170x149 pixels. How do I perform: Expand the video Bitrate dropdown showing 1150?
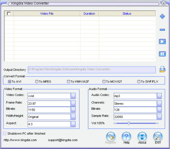pos(73,110)
